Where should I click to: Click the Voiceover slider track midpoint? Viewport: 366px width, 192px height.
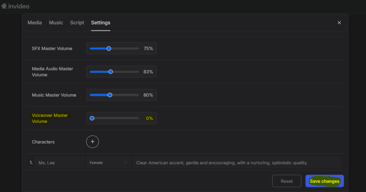pyautogui.click(x=114, y=118)
